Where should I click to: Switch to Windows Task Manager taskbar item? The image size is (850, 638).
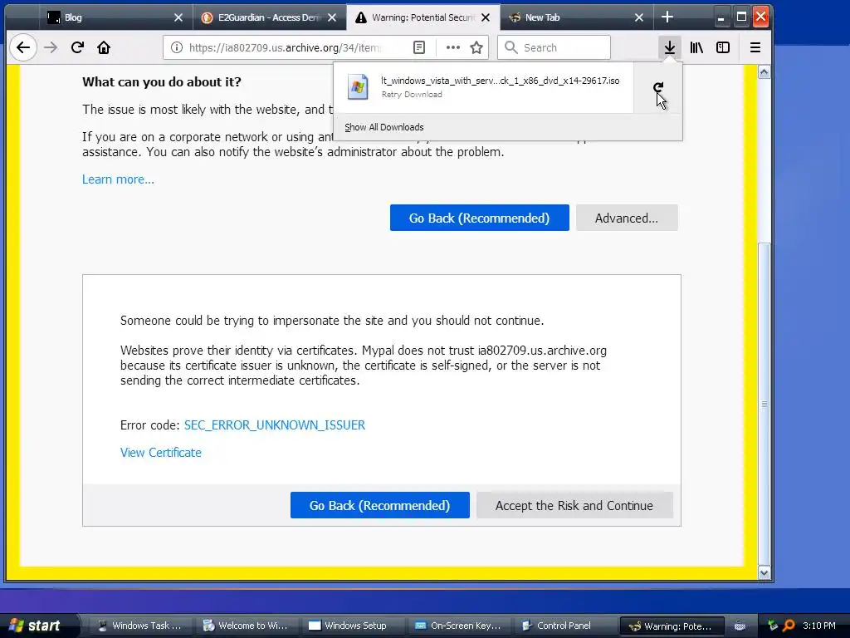(139, 626)
